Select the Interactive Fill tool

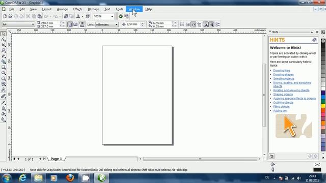coord(4,119)
